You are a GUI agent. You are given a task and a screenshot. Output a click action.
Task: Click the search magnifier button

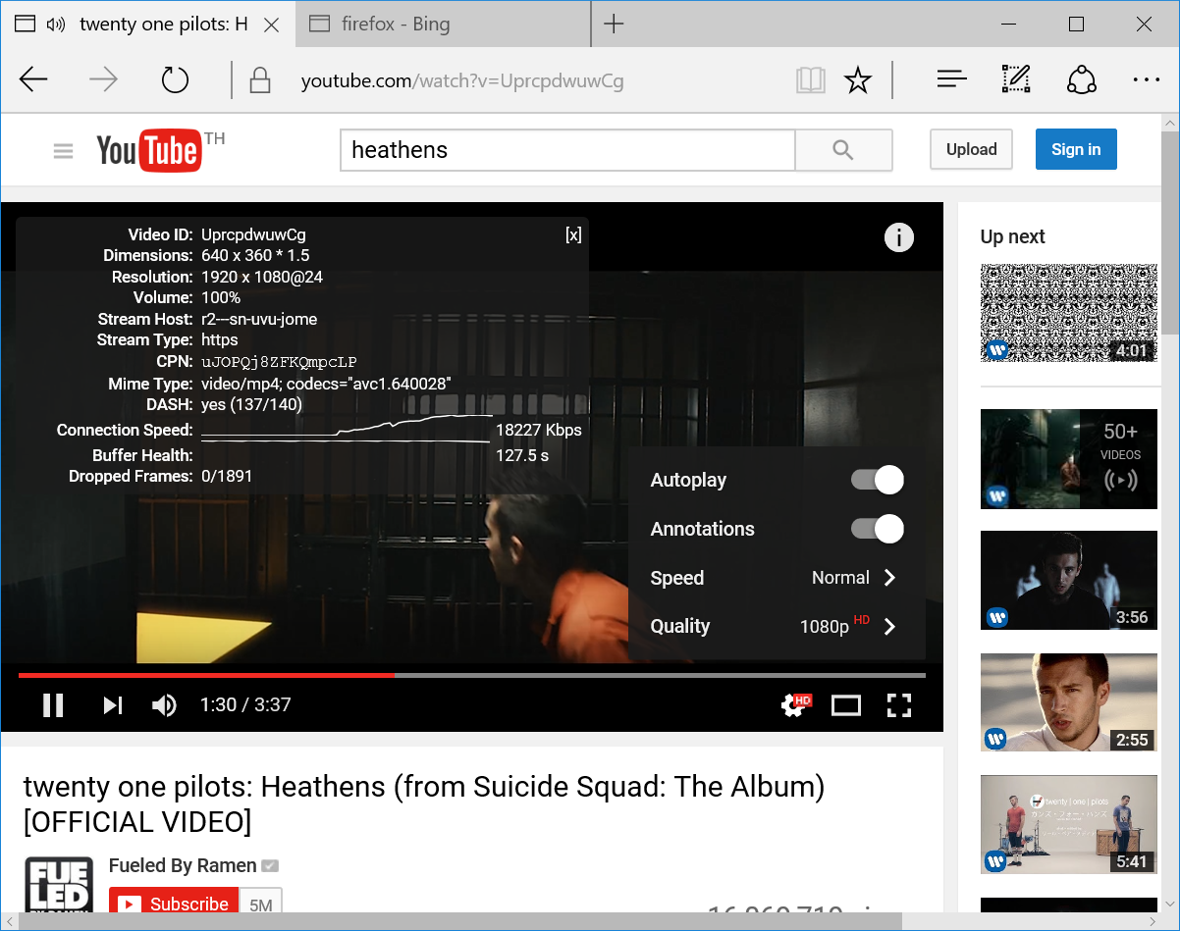[843, 150]
